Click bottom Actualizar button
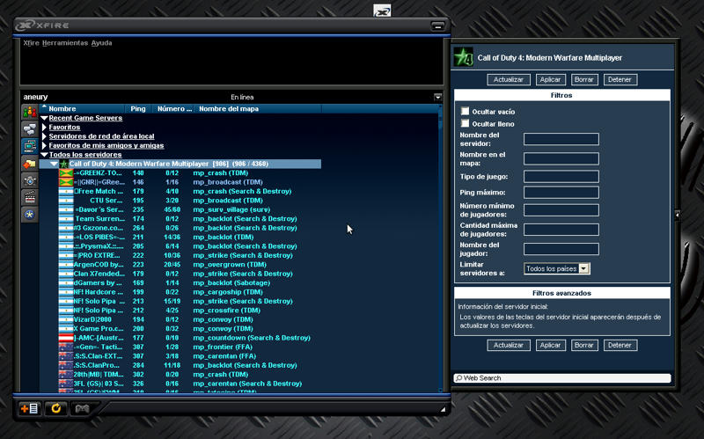The height and width of the screenshot is (439, 704). click(509, 345)
